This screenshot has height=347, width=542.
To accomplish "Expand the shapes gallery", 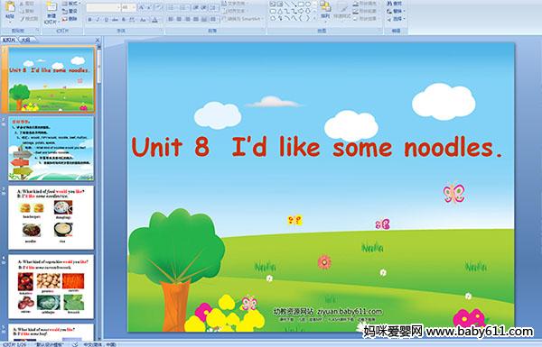I will pos(314,18).
